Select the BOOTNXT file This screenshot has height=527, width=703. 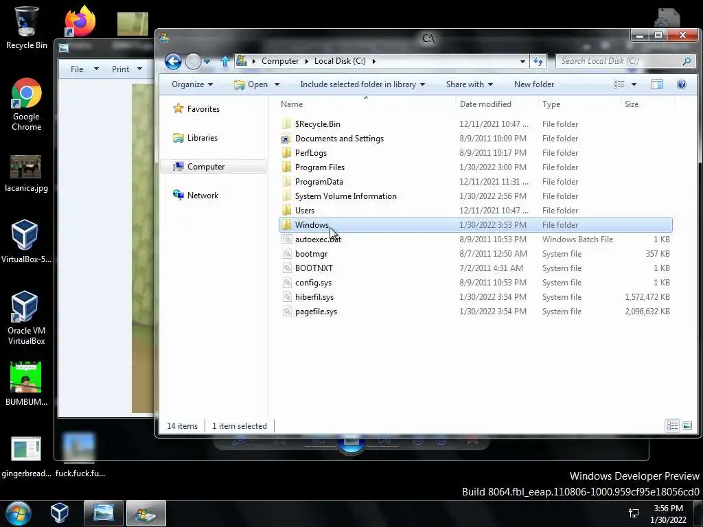(475, 268)
